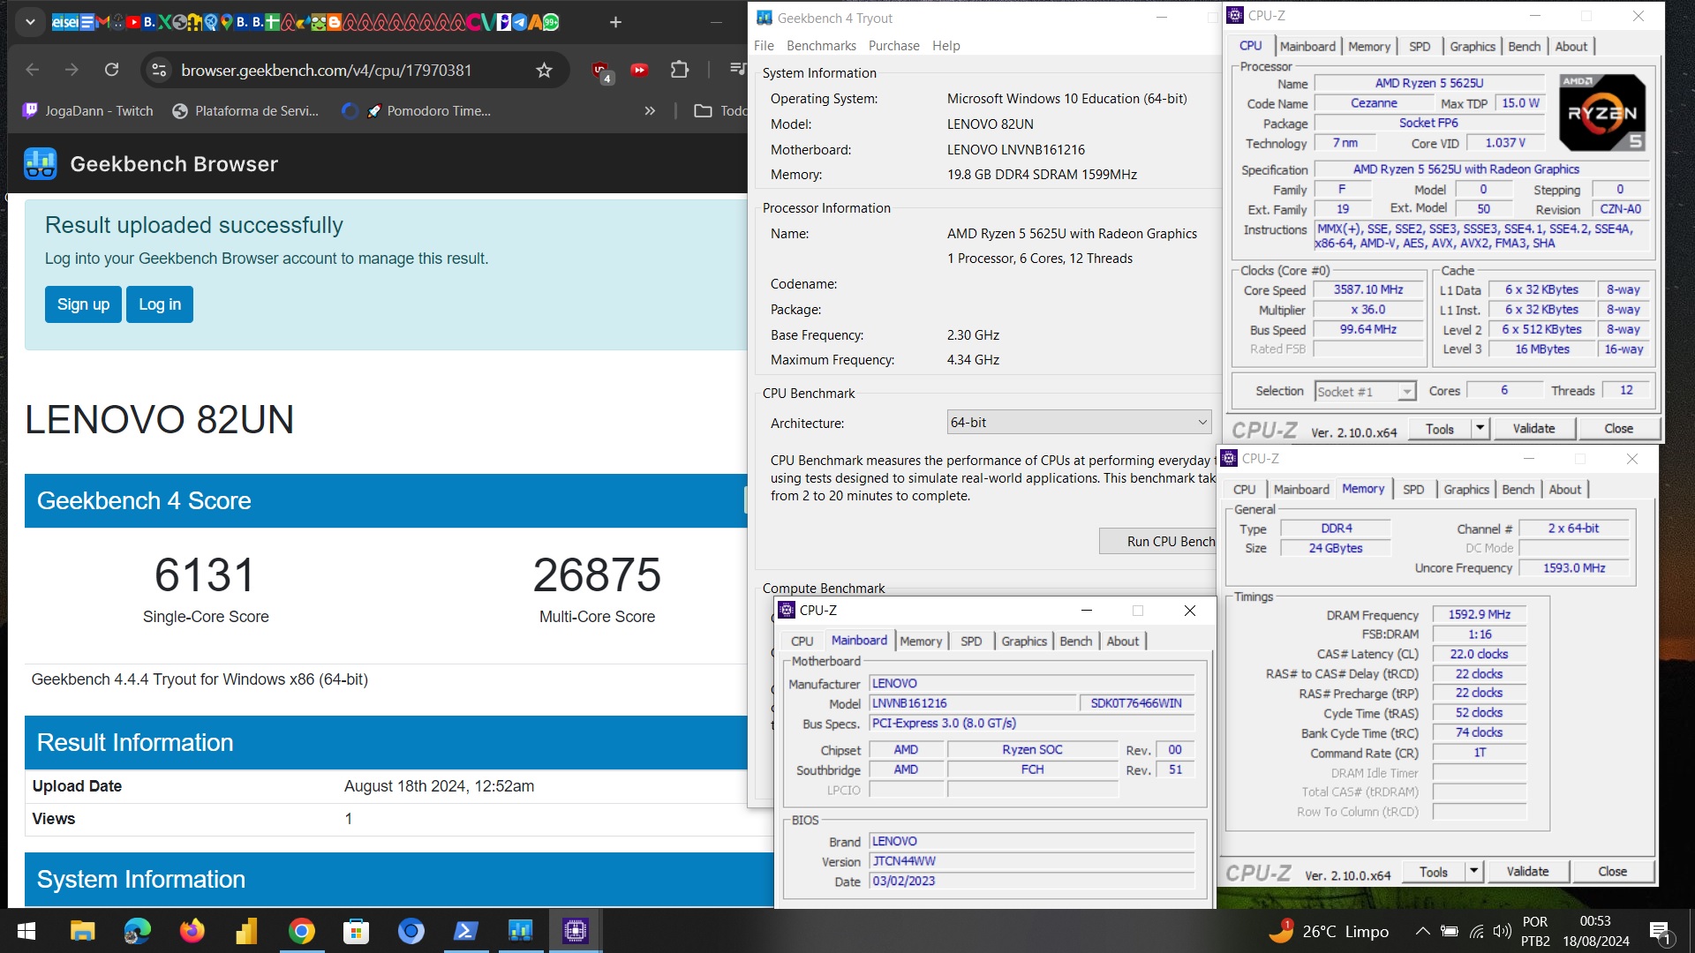Screen dimensions: 1695x953
Task: Open the uBlock Origin extension icon
Action: click(x=601, y=71)
